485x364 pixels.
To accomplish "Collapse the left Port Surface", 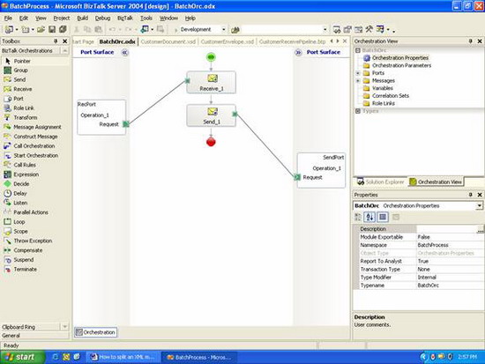I will [124, 53].
